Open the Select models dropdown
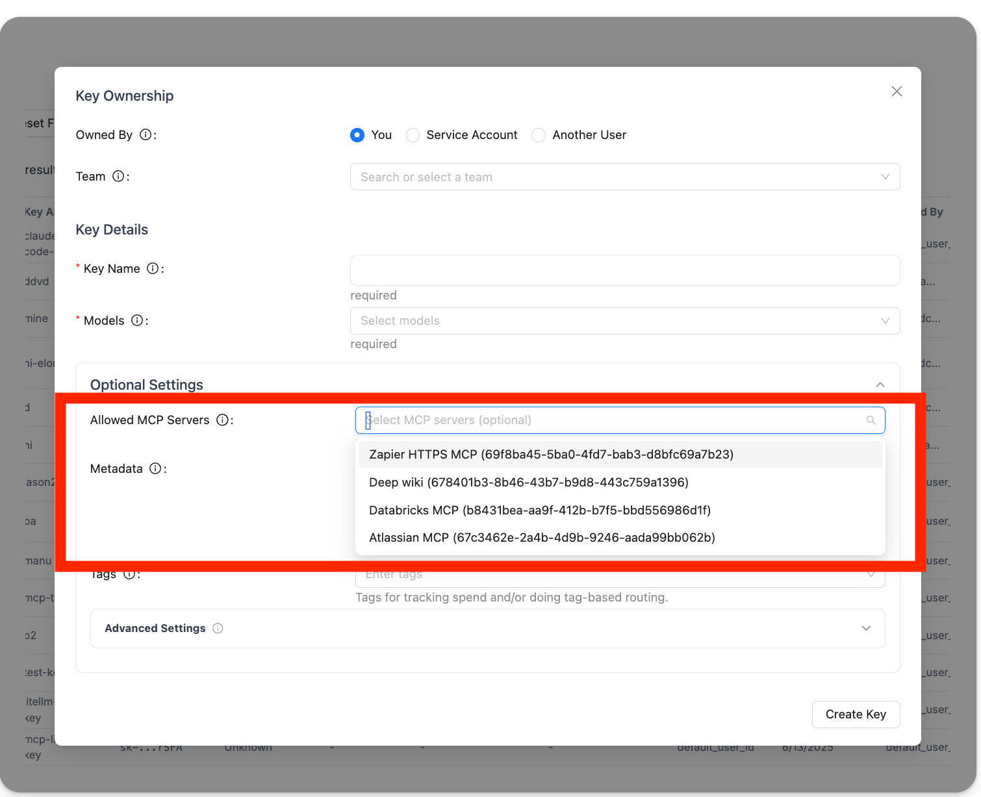The image size is (981, 797). tap(624, 321)
